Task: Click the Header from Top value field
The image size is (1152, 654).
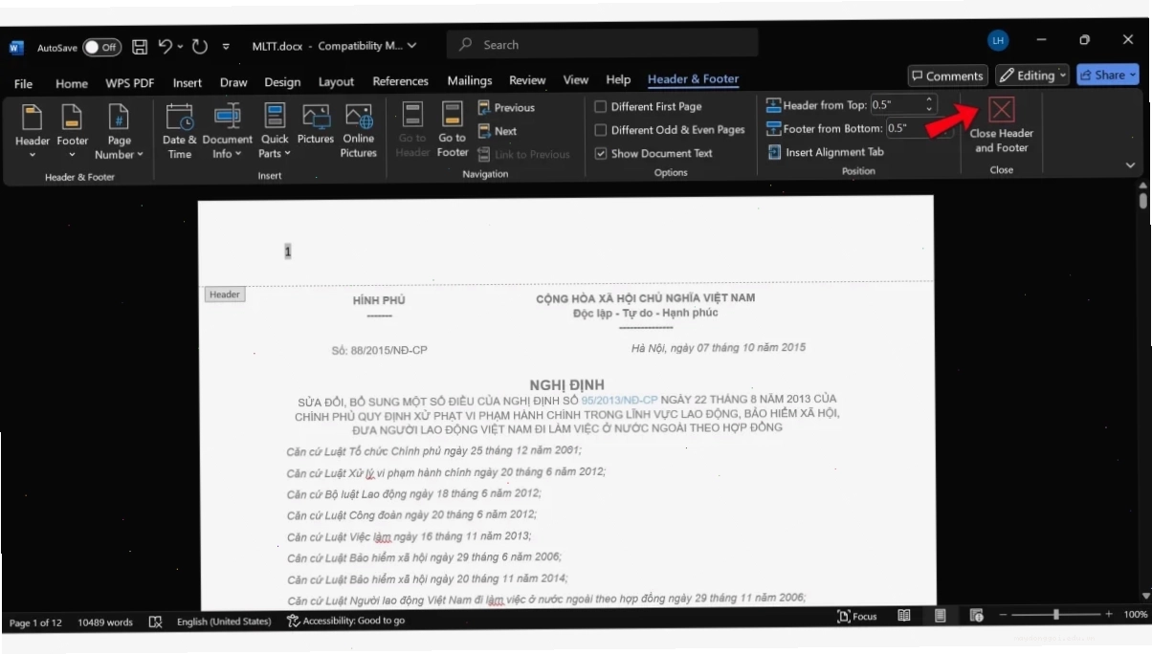Action: click(903, 105)
